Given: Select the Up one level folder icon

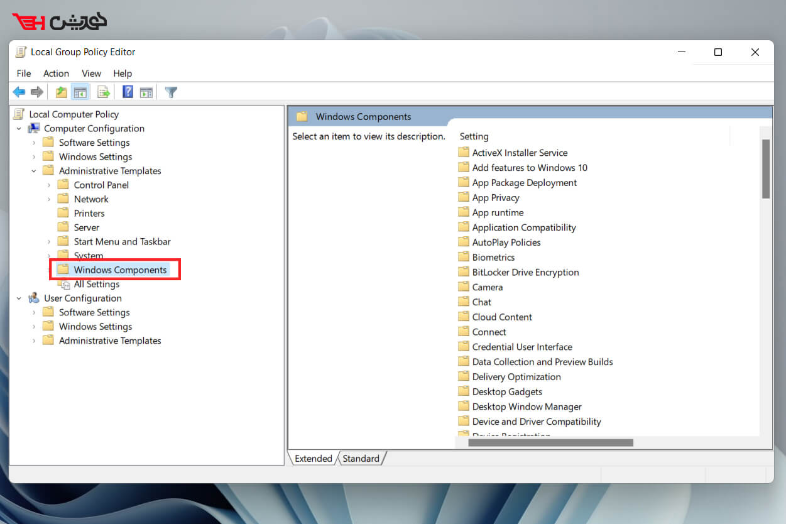Looking at the screenshot, I should pos(60,92).
